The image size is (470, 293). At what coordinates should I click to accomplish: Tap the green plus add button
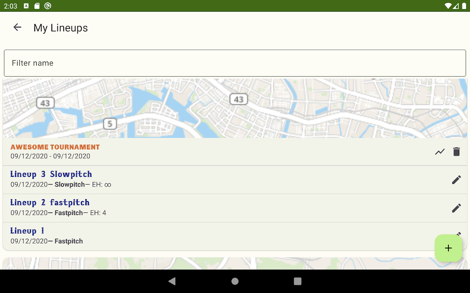448,248
